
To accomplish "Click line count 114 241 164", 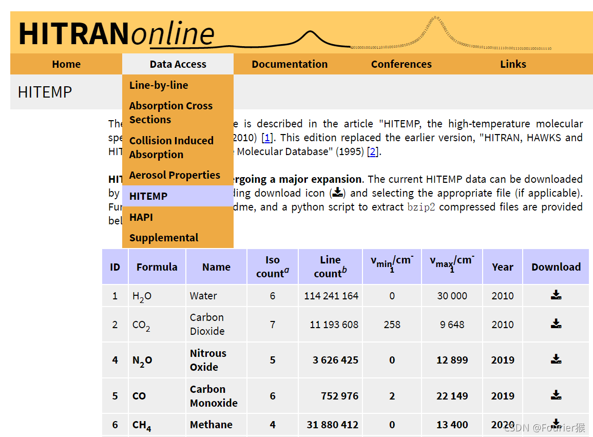I will tap(331, 296).
